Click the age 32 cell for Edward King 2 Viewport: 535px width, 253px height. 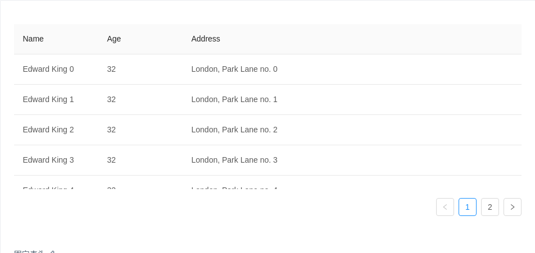[111, 130]
